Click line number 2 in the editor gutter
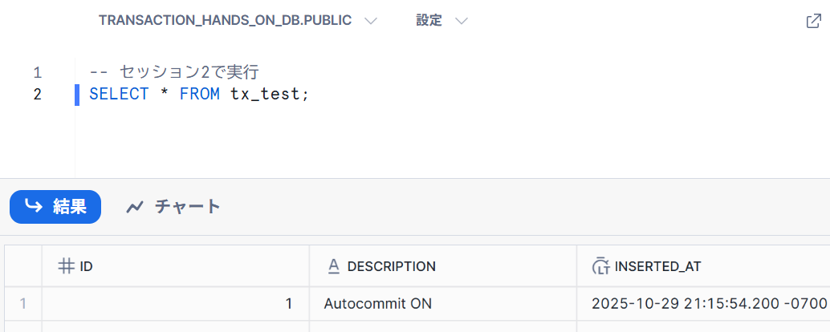This screenshot has width=830, height=332. pyautogui.click(x=37, y=94)
